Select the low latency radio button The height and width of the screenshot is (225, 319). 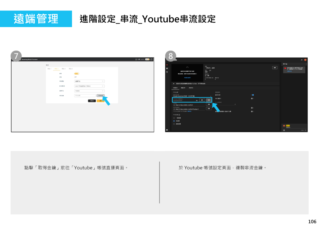(174, 121)
